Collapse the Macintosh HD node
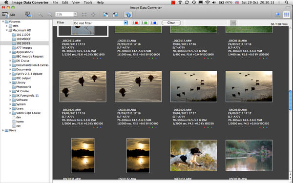Viewport: 293px width, 183px height. point(7,30)
